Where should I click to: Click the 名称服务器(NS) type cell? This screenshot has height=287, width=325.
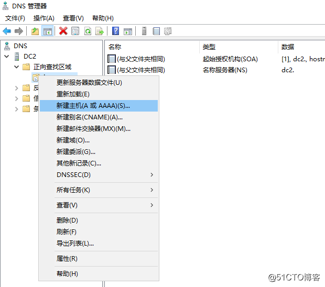click(x=225, y=70)
